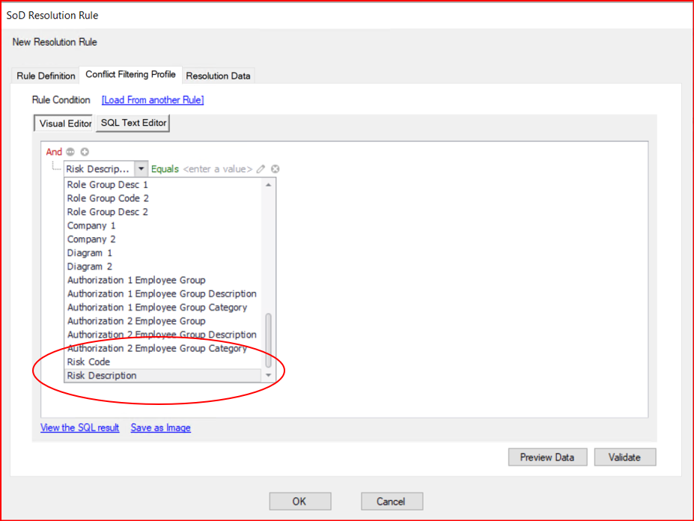Select the Conflict Filtering Profile tab

click(x=131, y=75)
